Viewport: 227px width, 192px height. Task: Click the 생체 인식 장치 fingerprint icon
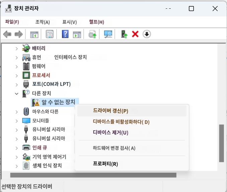(26, 166)
